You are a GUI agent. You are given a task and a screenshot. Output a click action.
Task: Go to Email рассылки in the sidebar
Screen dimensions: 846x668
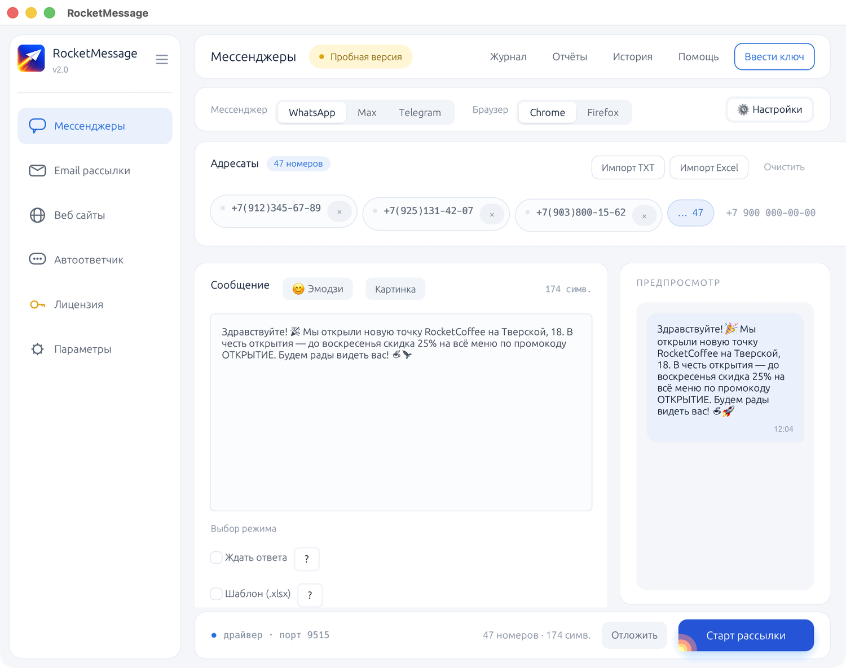tap(95, 170)
